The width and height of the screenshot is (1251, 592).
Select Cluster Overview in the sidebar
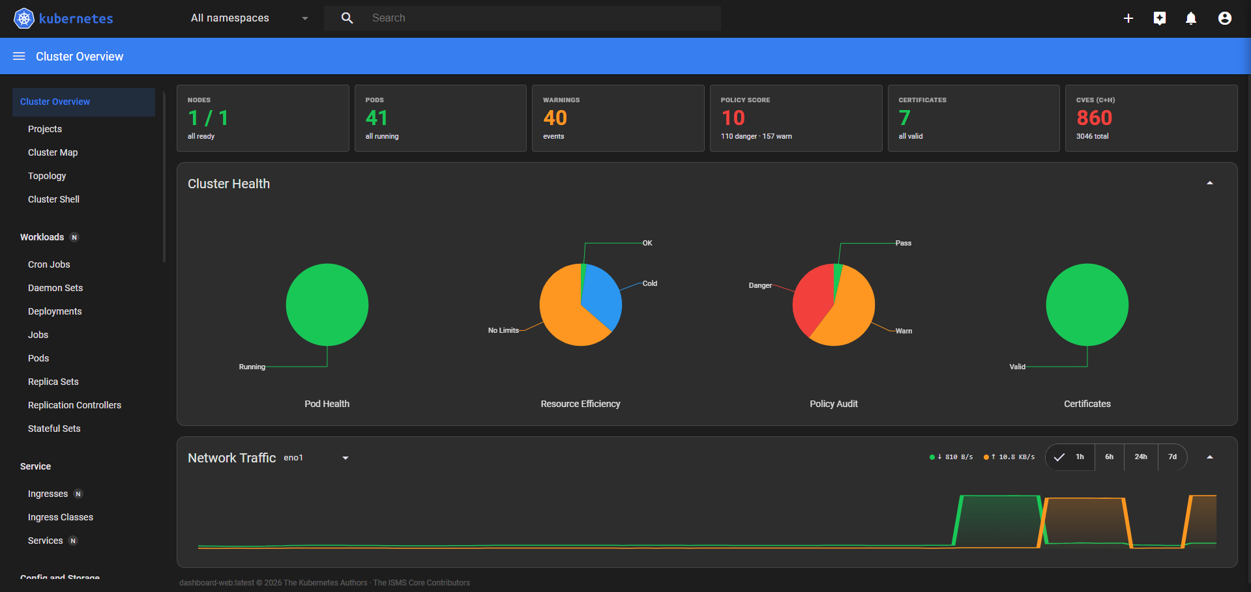(x=83, y=102)
